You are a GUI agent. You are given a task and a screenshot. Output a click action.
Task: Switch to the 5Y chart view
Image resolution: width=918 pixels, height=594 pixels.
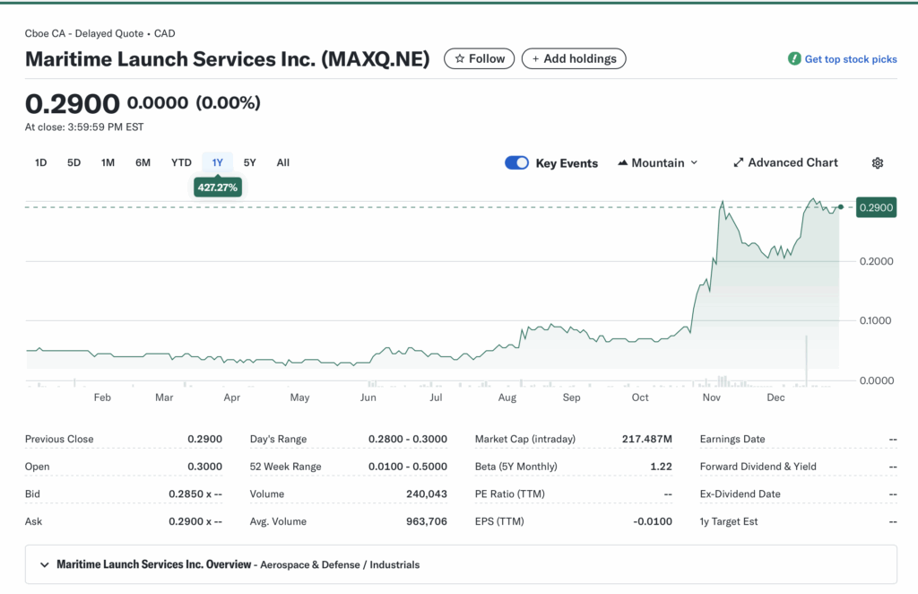pos(249,162)
